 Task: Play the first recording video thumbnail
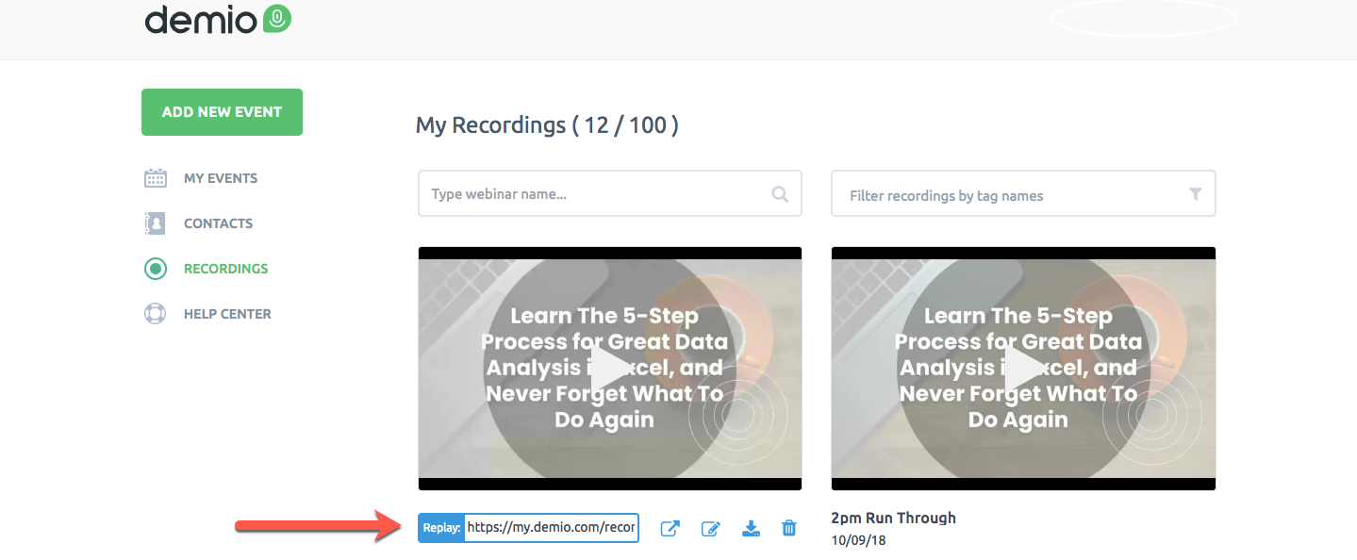point(610,369)
